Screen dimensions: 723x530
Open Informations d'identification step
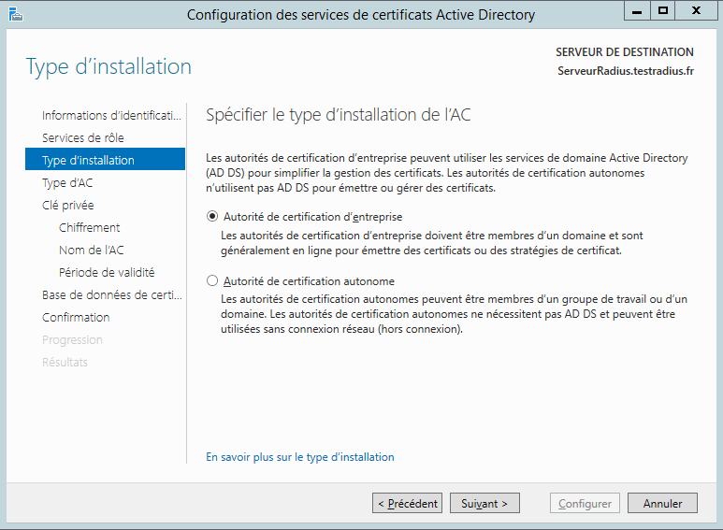(x=110, y=116)
